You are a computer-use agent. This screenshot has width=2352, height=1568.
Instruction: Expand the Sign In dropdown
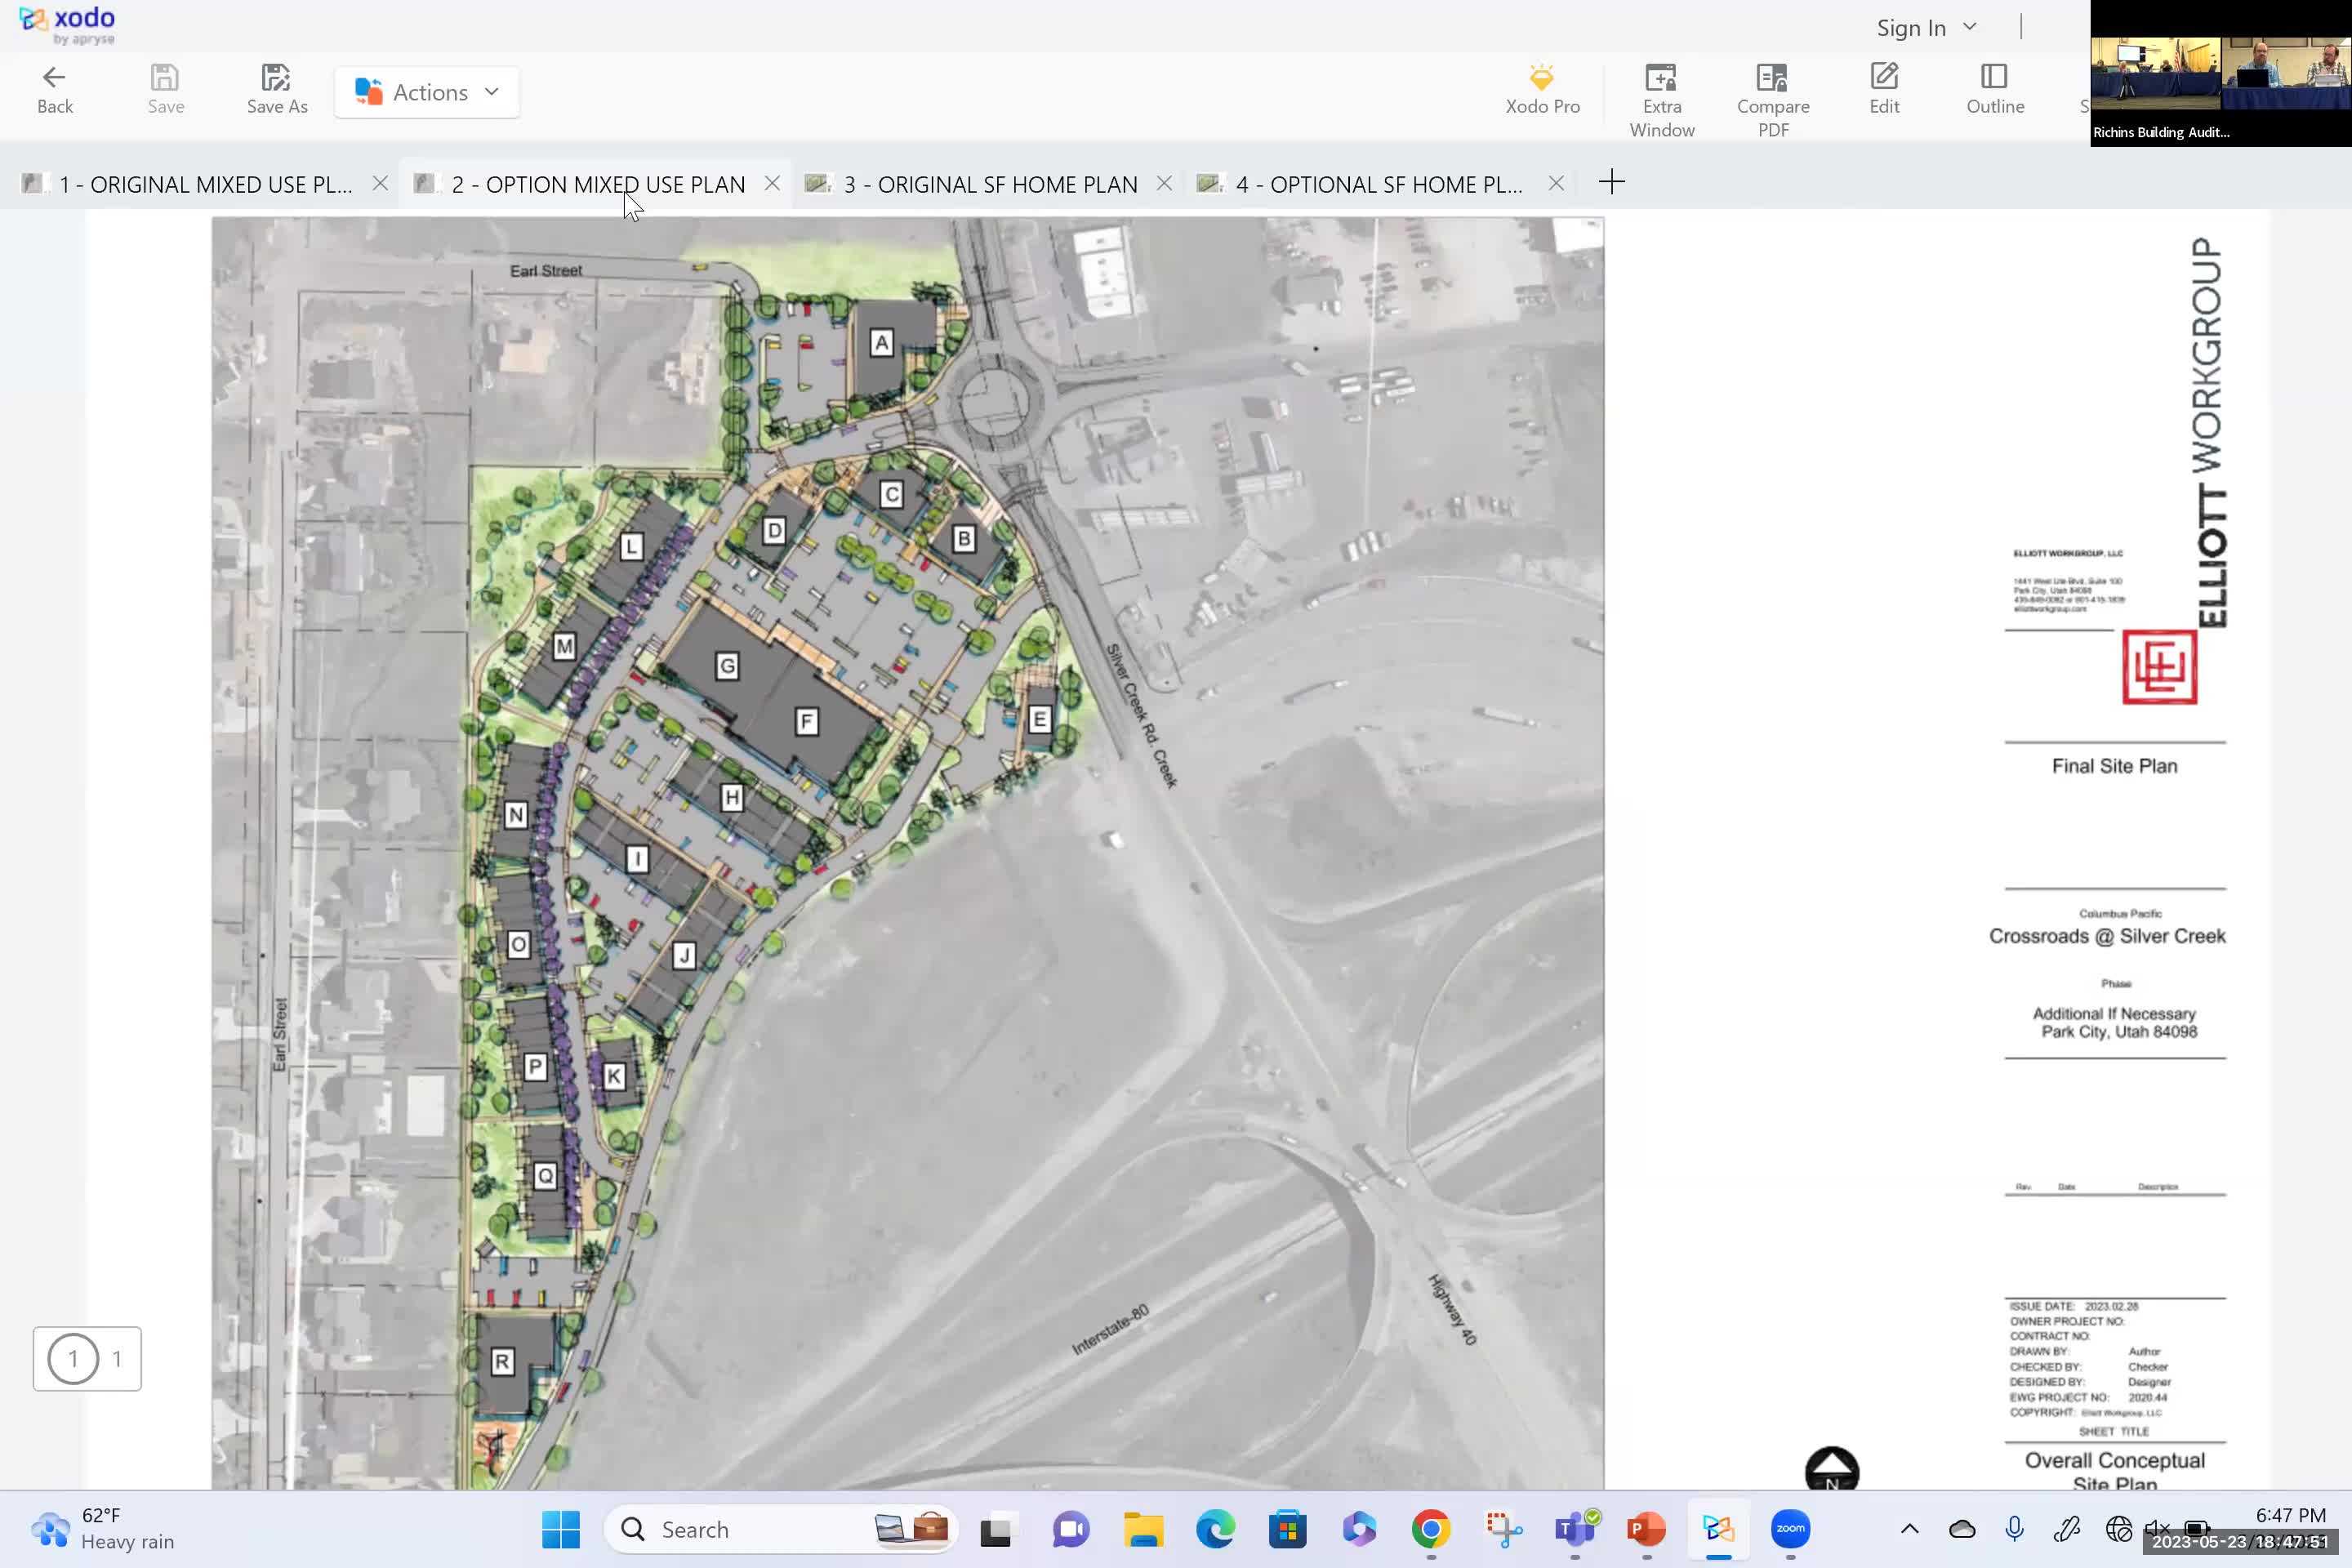pos(1968,27)
